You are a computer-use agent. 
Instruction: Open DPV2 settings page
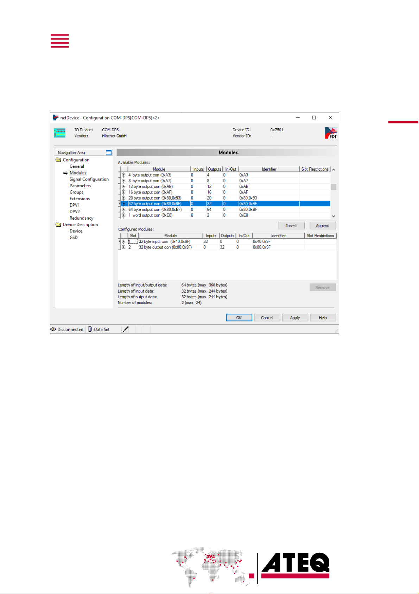(x=75, y=212)
